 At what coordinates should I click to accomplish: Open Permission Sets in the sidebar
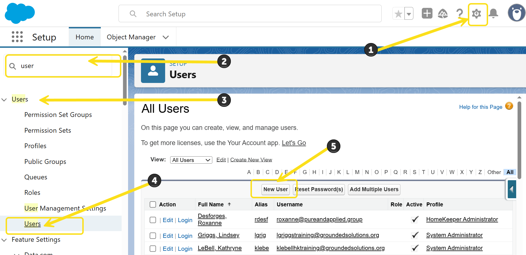[x=47, y=130]
